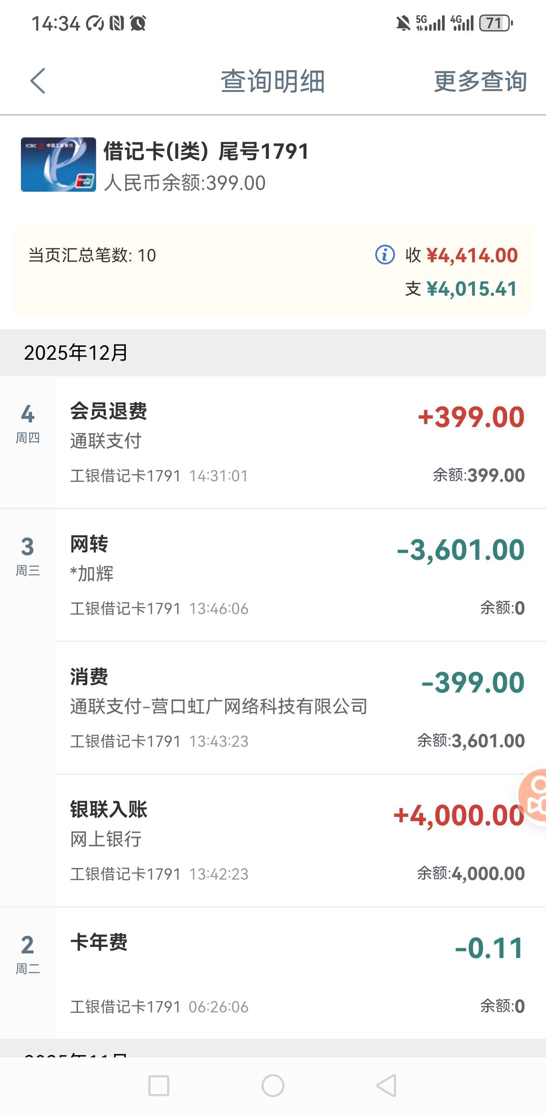Open 更多查询 for more queries
This screenshot has height=1114, width=546.
coord(480,81)
